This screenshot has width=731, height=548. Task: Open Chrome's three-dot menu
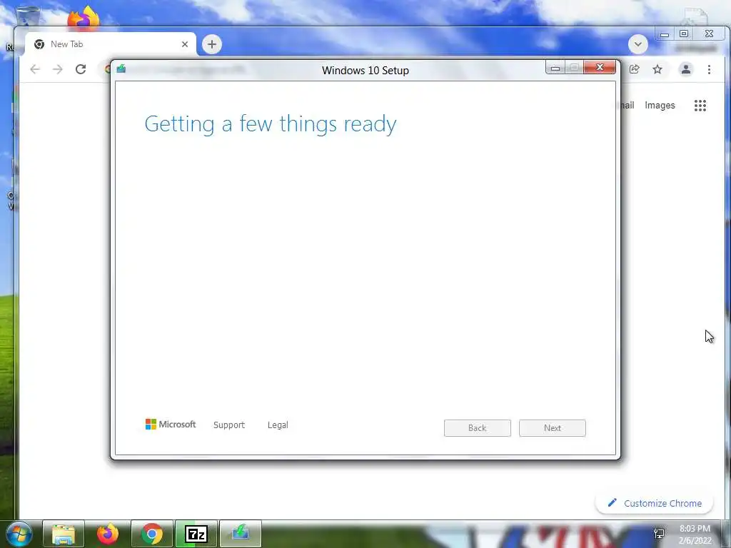pyautogui.click(x=709, y=69)
